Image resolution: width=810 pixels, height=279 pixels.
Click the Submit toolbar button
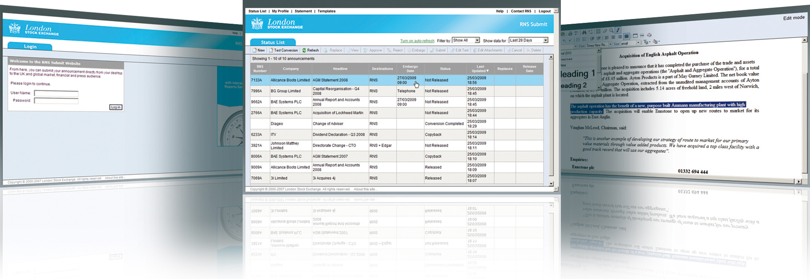pos(438,50)
